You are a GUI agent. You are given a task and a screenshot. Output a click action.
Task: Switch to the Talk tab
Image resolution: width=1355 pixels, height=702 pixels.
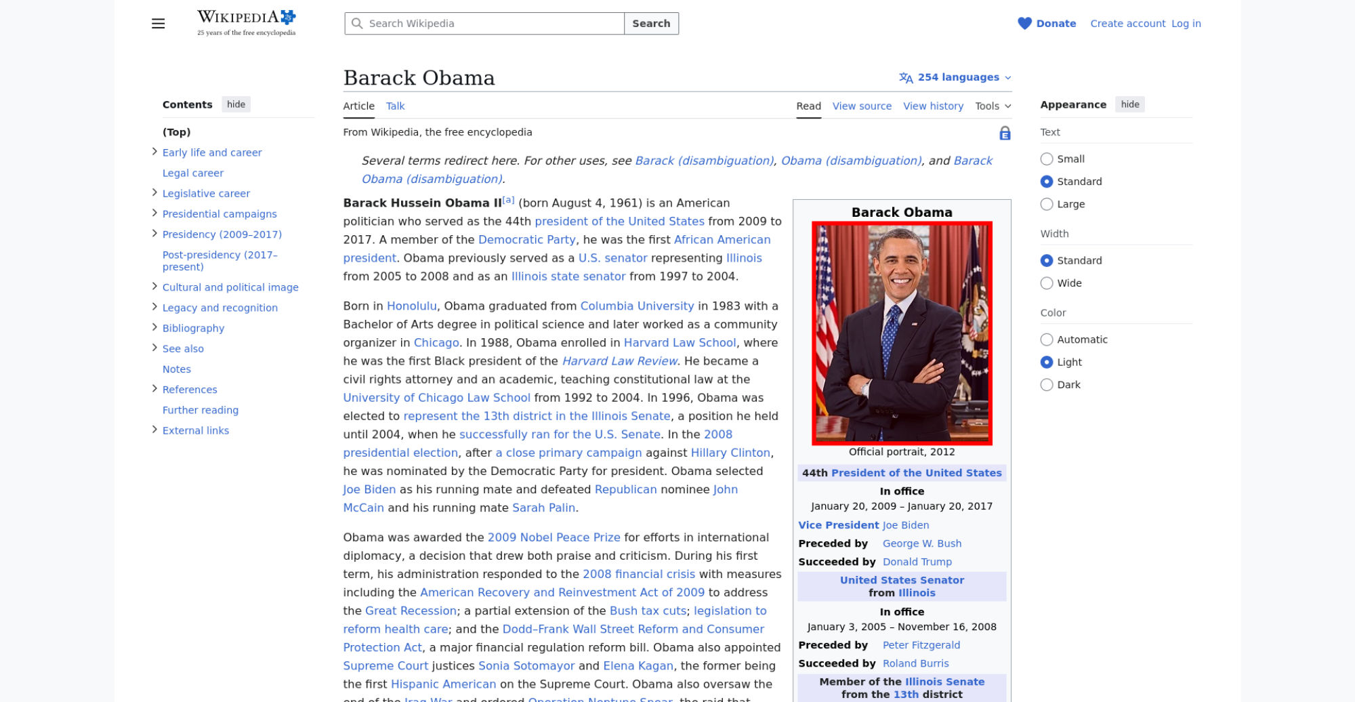tap(395, 106)
